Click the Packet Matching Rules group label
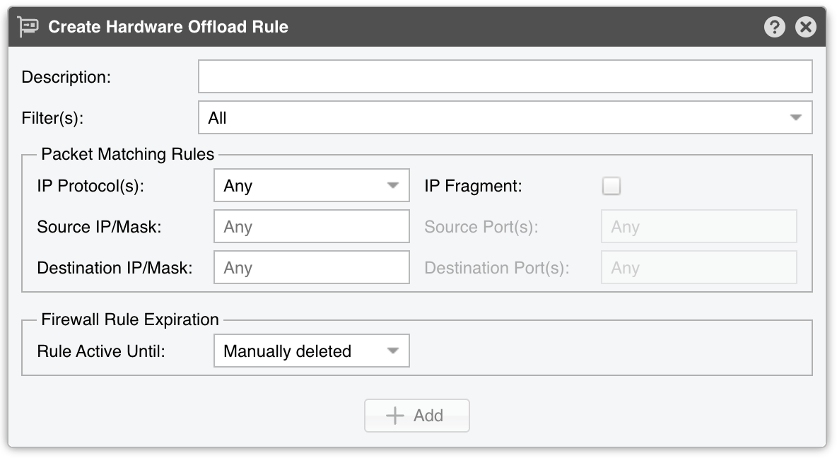 (127, 154)
